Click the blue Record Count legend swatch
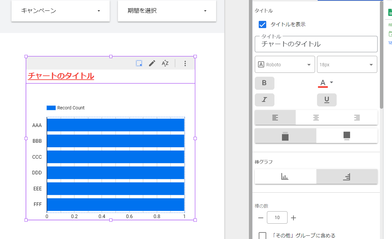Viewport: 392px width, 239px height. (51, 108)
